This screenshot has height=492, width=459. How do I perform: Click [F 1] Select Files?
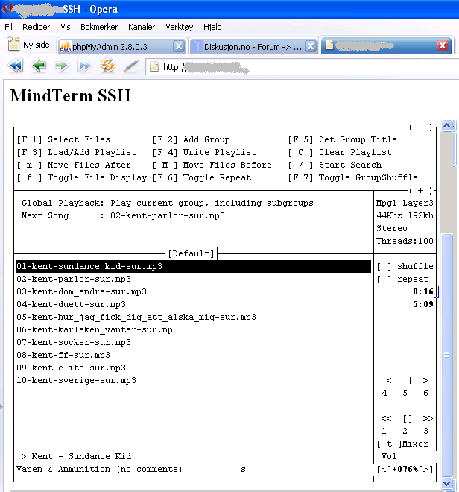[63, 139]
